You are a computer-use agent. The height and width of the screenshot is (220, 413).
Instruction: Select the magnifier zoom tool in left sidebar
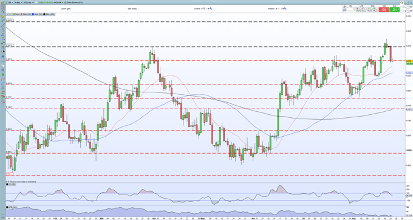(x=3, y=12)
